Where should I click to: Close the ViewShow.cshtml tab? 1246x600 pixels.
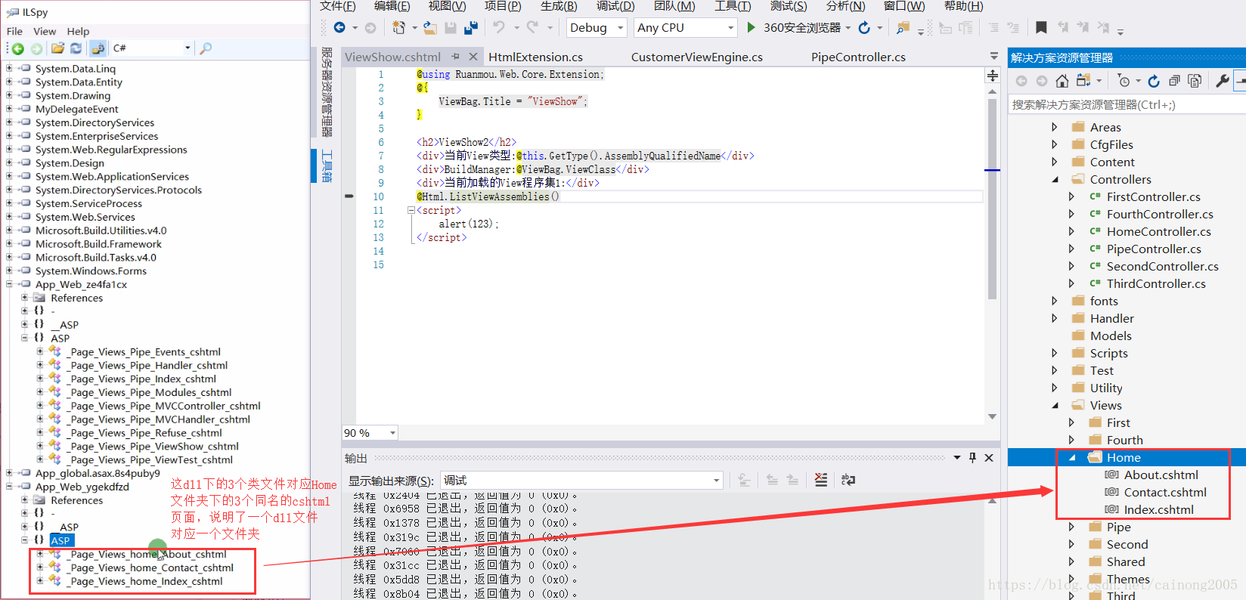[x=473, y=57]
